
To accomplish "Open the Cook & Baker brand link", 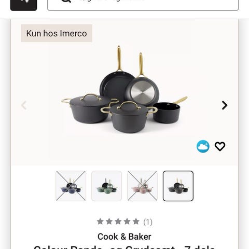I will coord(125,237).
